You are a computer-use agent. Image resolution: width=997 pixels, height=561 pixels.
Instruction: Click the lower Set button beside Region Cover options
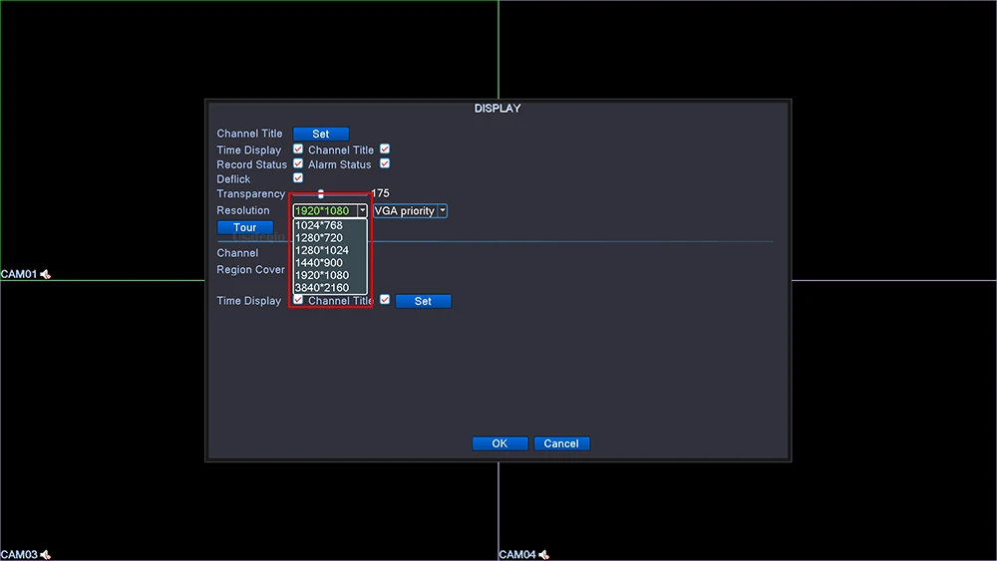pos(423,301)
